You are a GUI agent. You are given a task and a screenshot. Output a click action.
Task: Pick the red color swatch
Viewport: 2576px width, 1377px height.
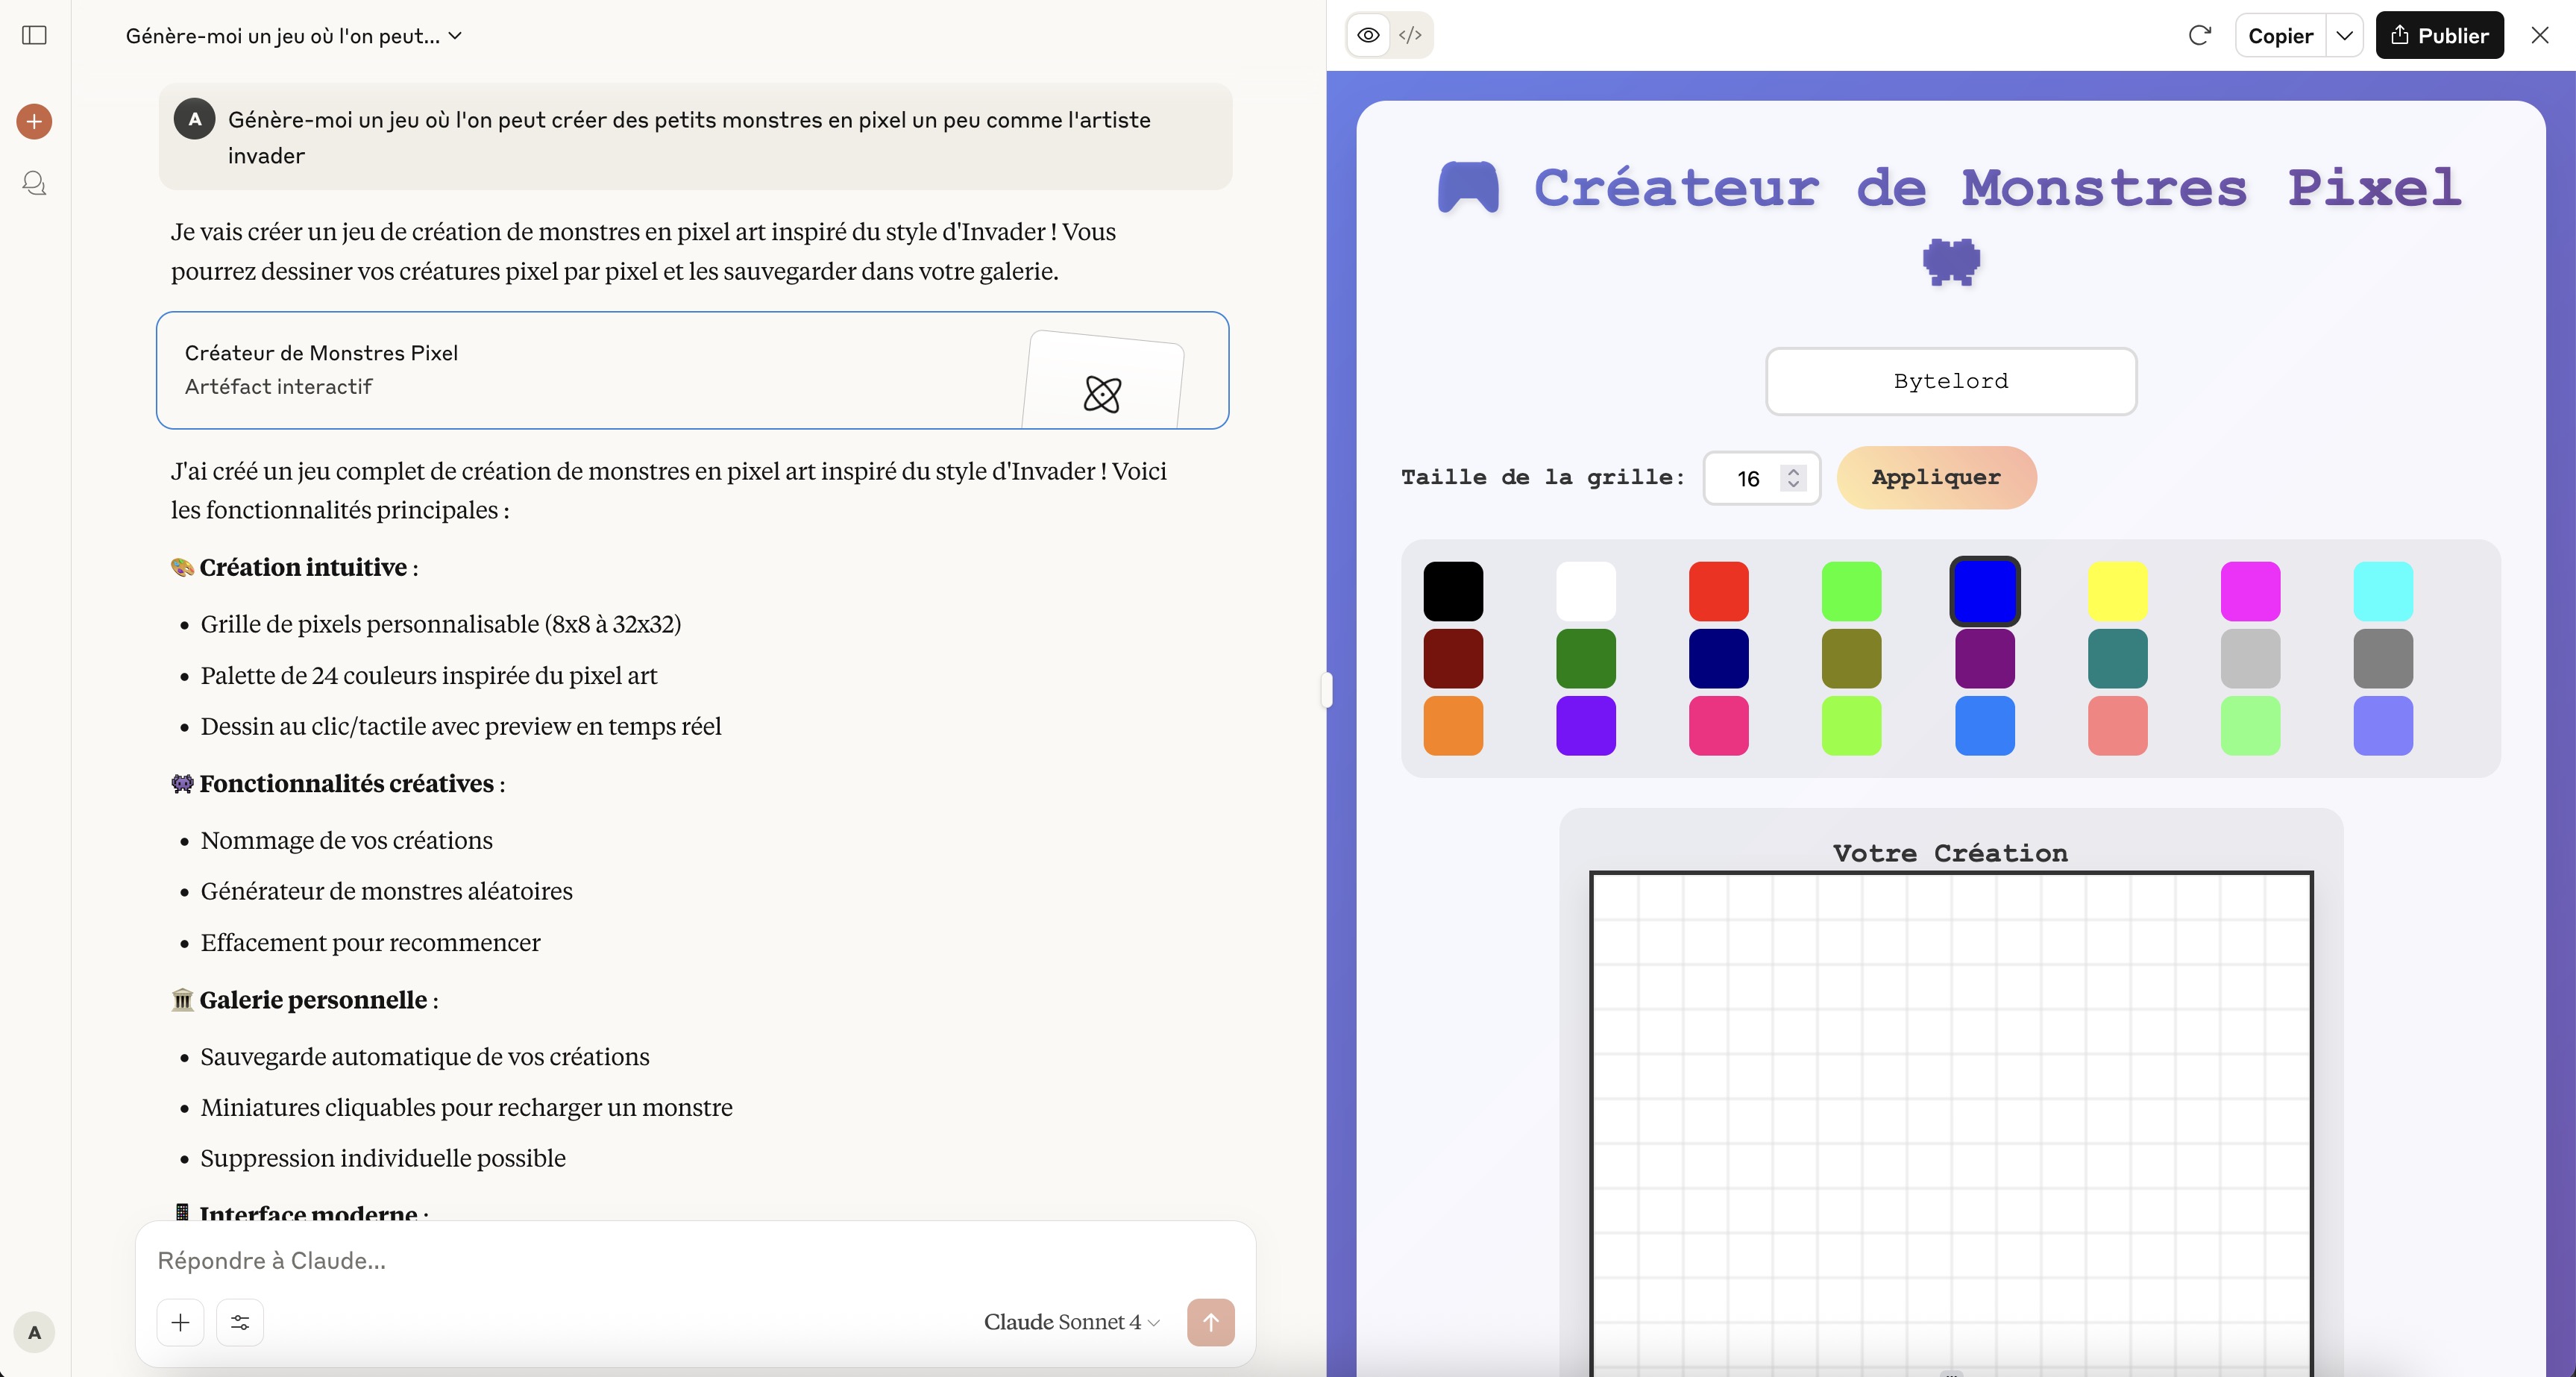click(x=1718, y=591)
